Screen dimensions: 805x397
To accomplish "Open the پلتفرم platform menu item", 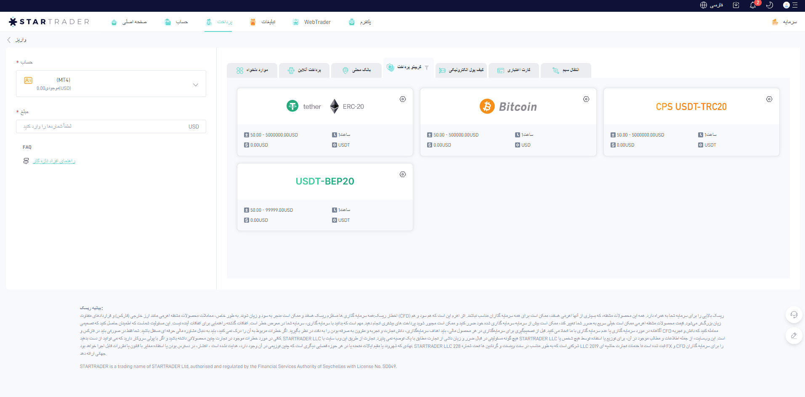I will 360,22.
